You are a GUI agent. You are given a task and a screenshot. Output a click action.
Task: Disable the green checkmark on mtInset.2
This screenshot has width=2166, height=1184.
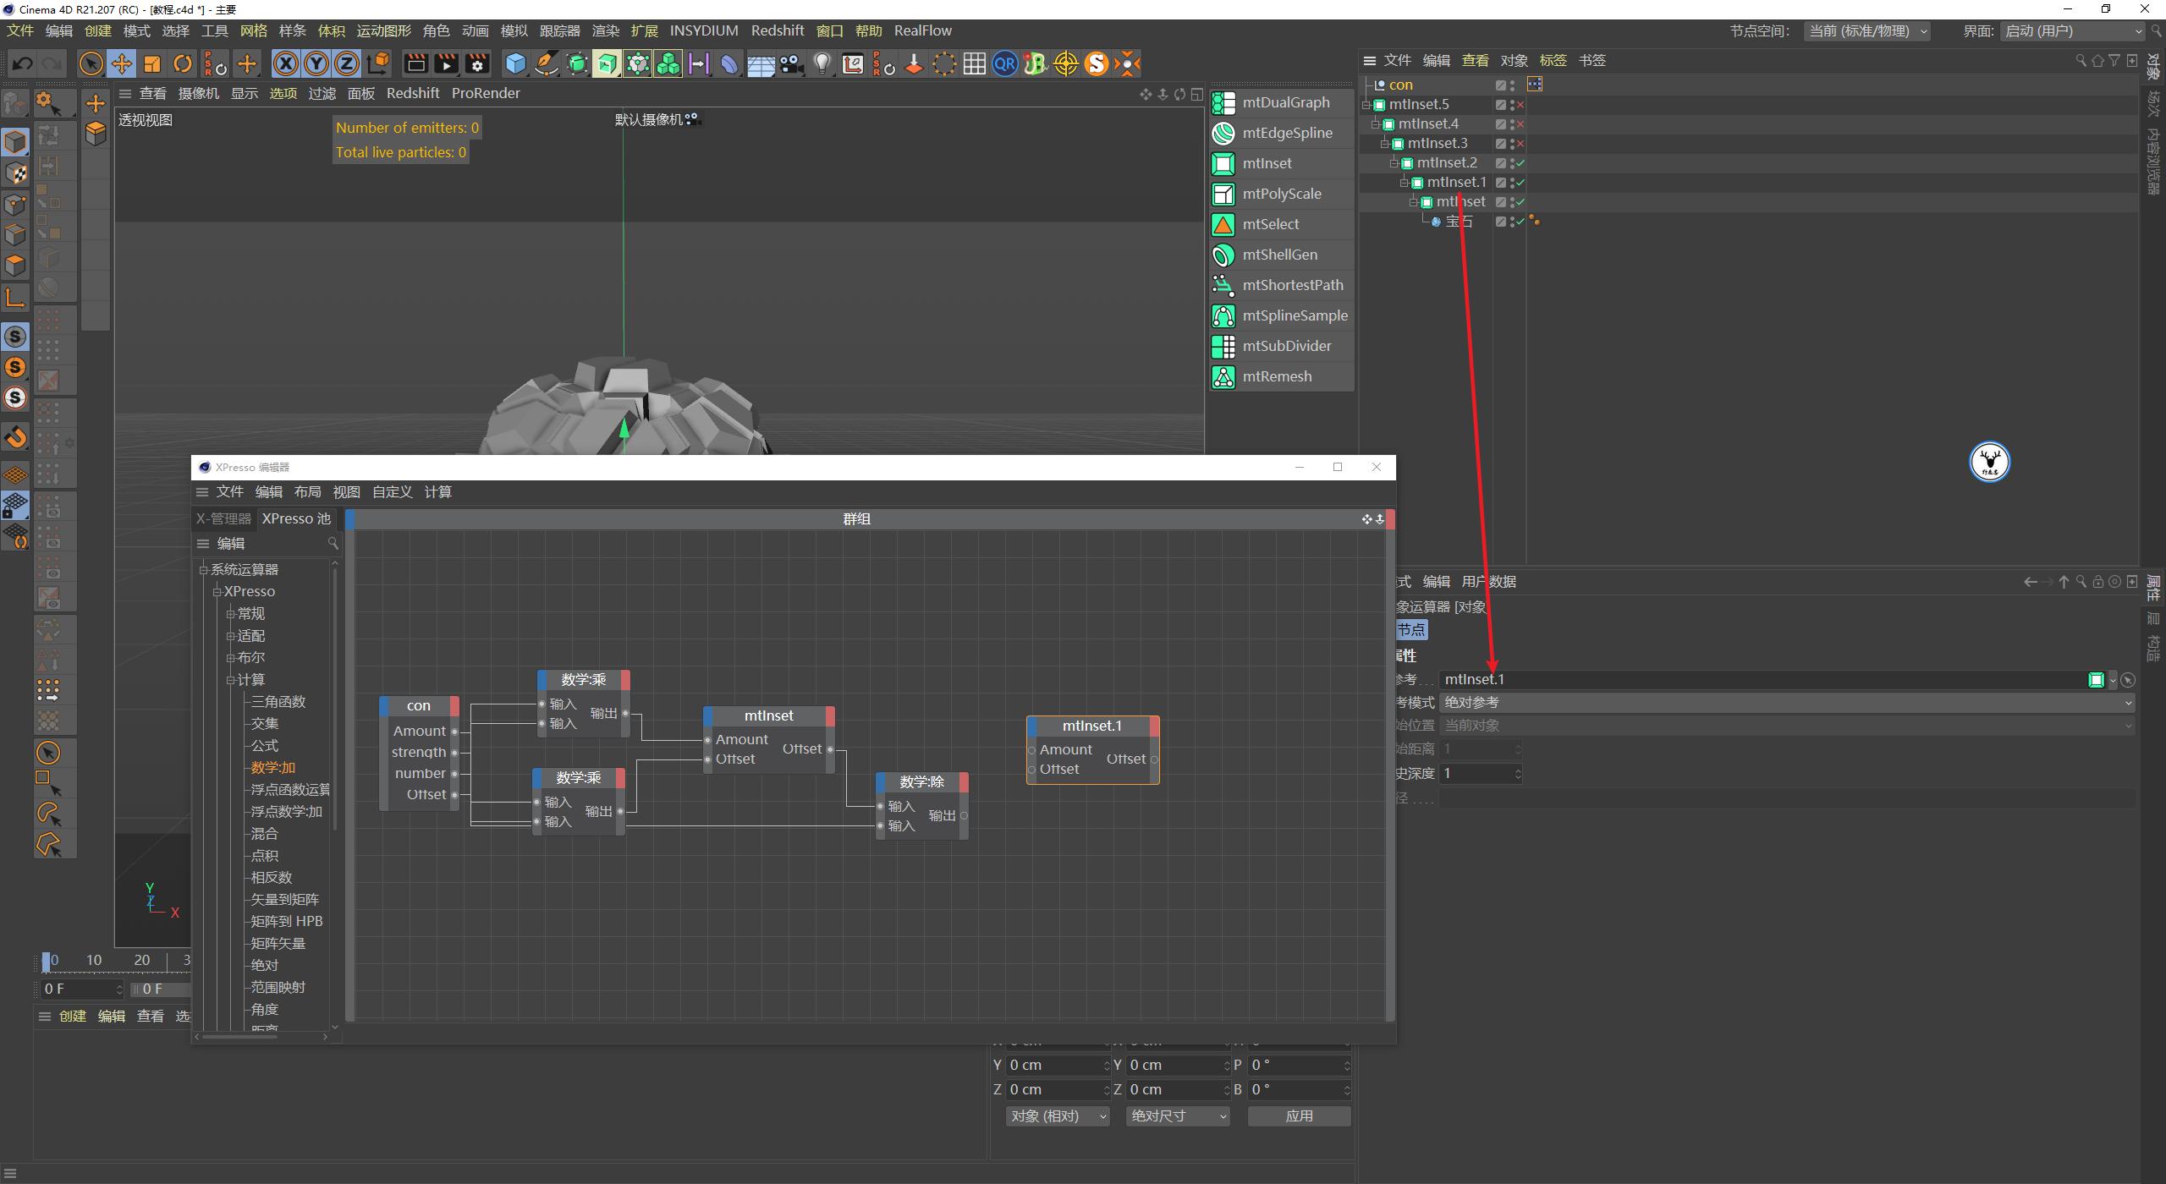point(1520,162)
